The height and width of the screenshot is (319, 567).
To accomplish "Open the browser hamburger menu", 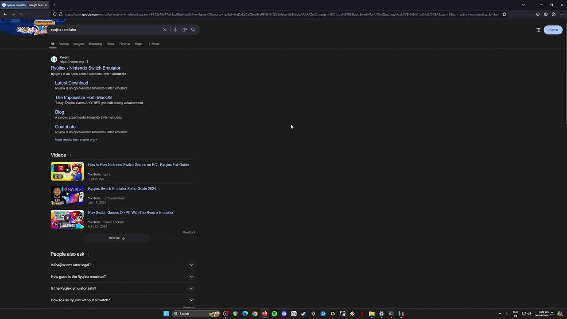I will (x=562, y=14).
